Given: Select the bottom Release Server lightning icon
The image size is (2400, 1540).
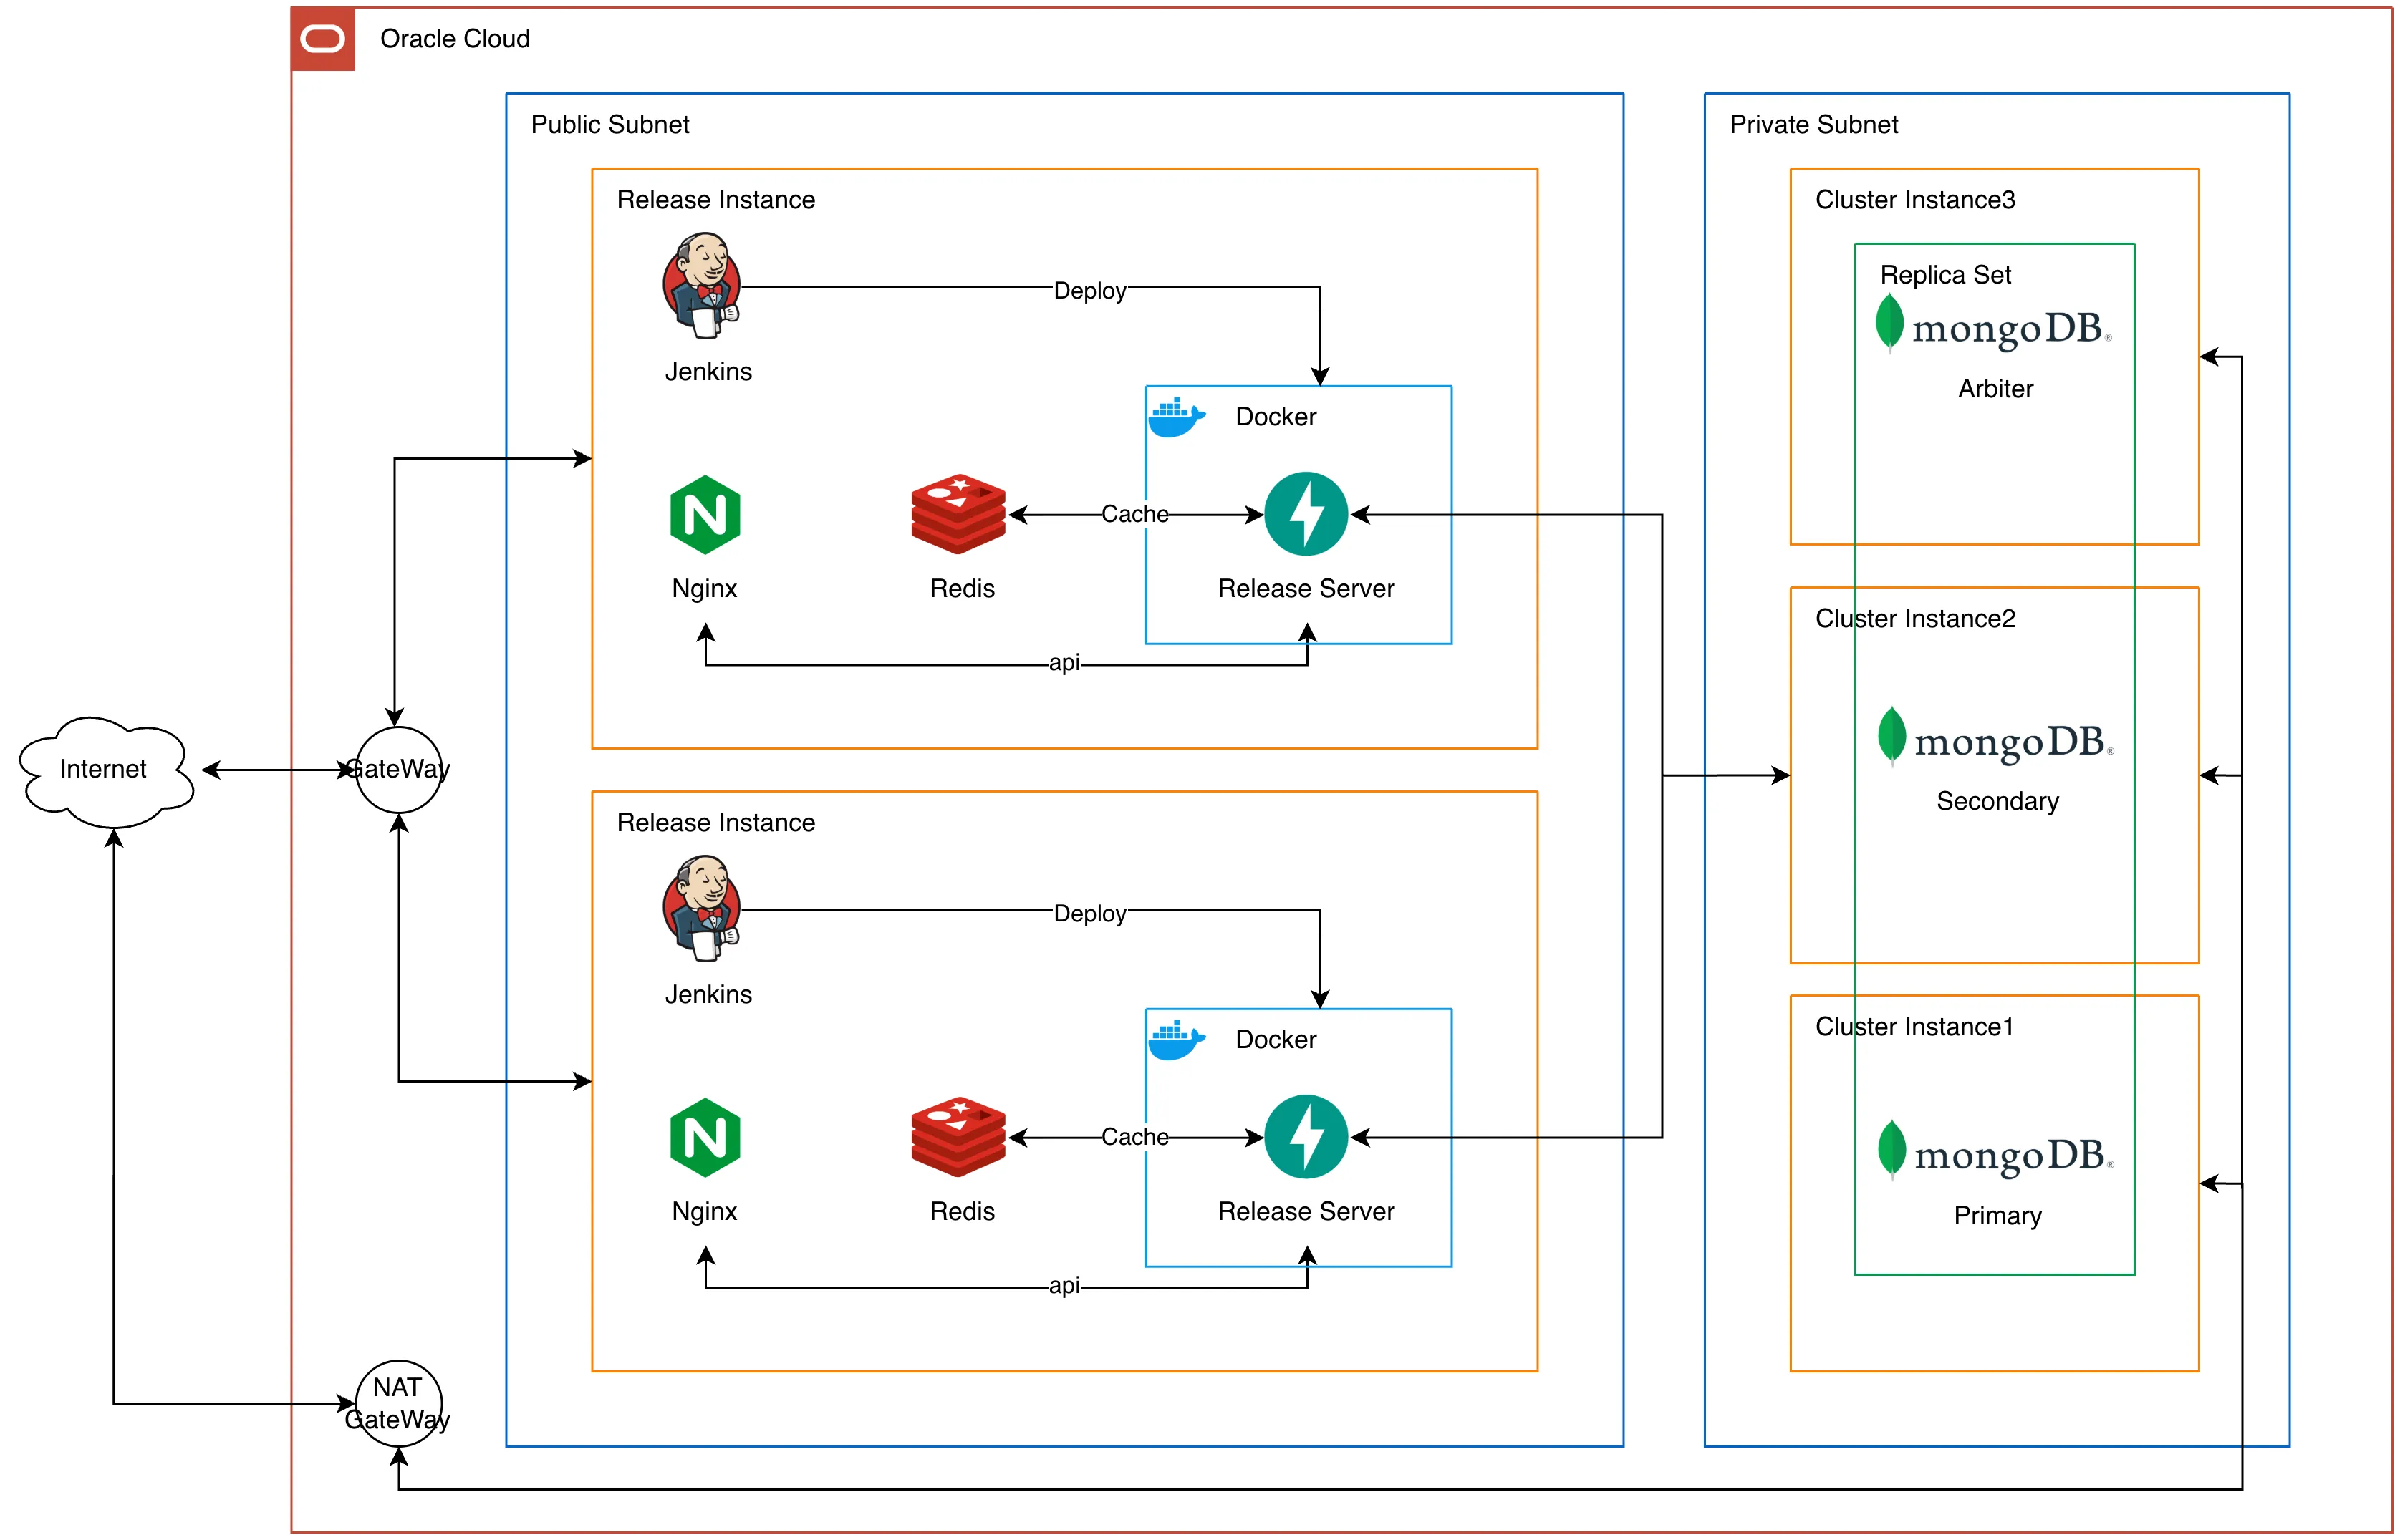Looking at the screenshot, I should pos(1306,1136).
